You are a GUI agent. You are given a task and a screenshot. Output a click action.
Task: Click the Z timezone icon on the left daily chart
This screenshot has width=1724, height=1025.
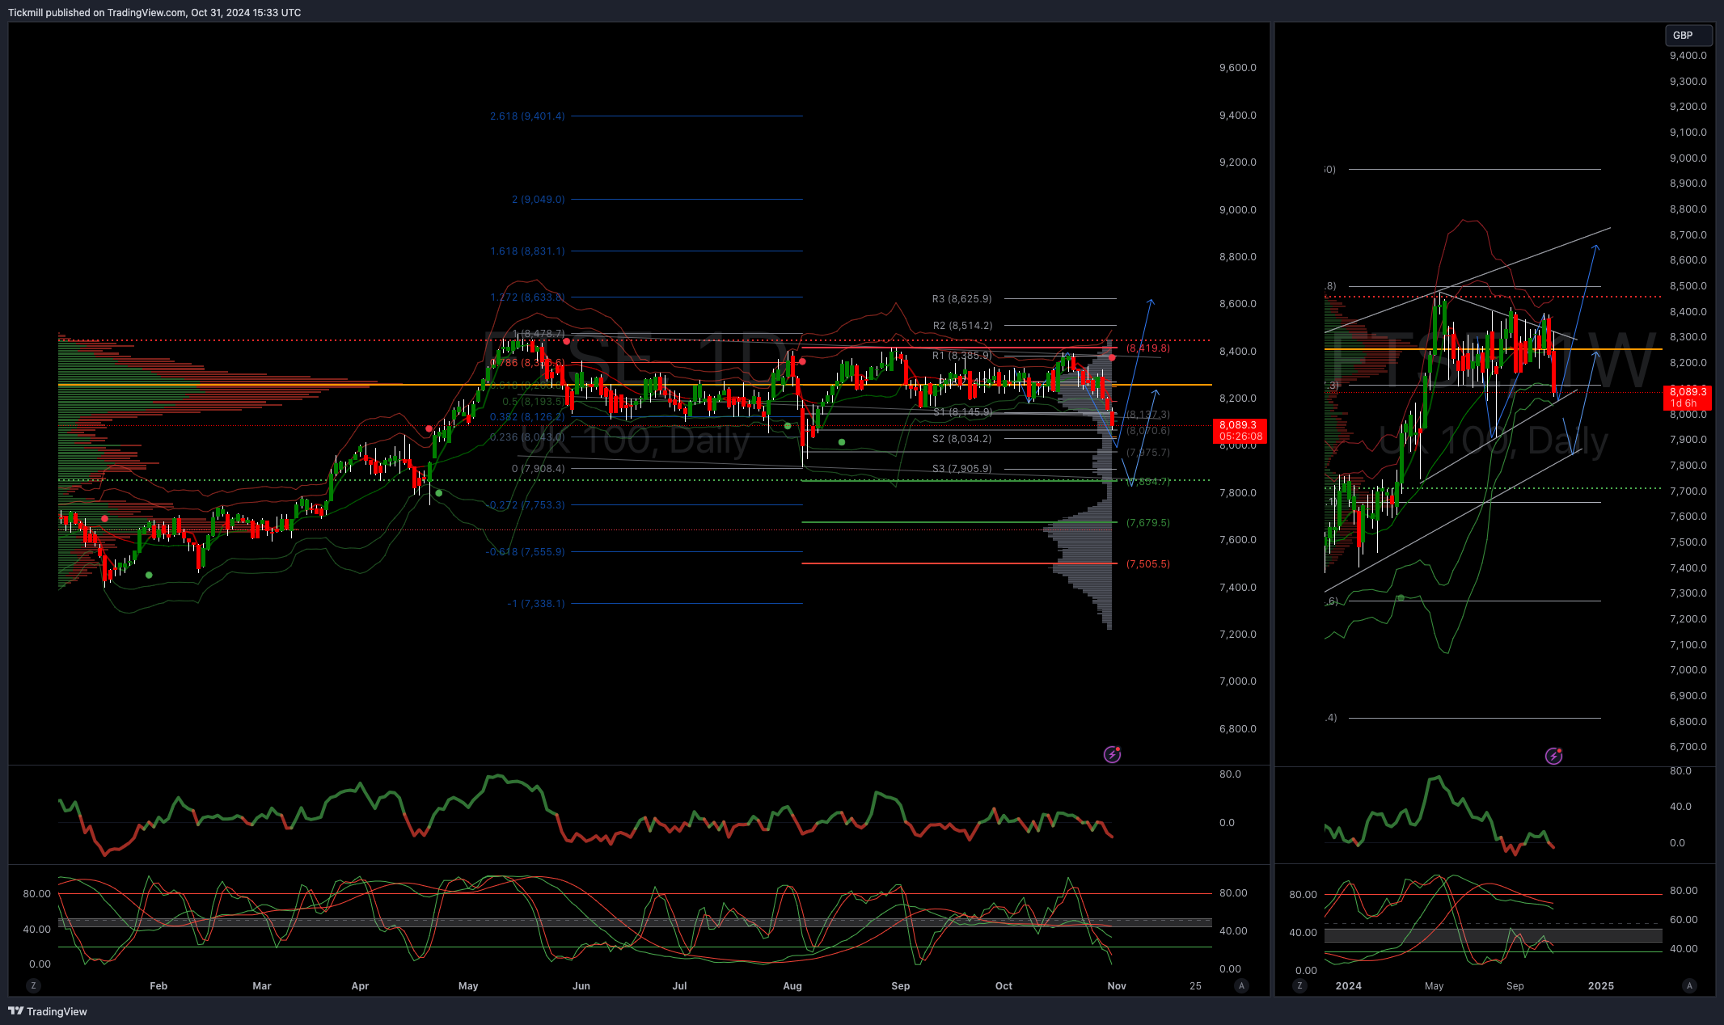(x=33, y=985)
